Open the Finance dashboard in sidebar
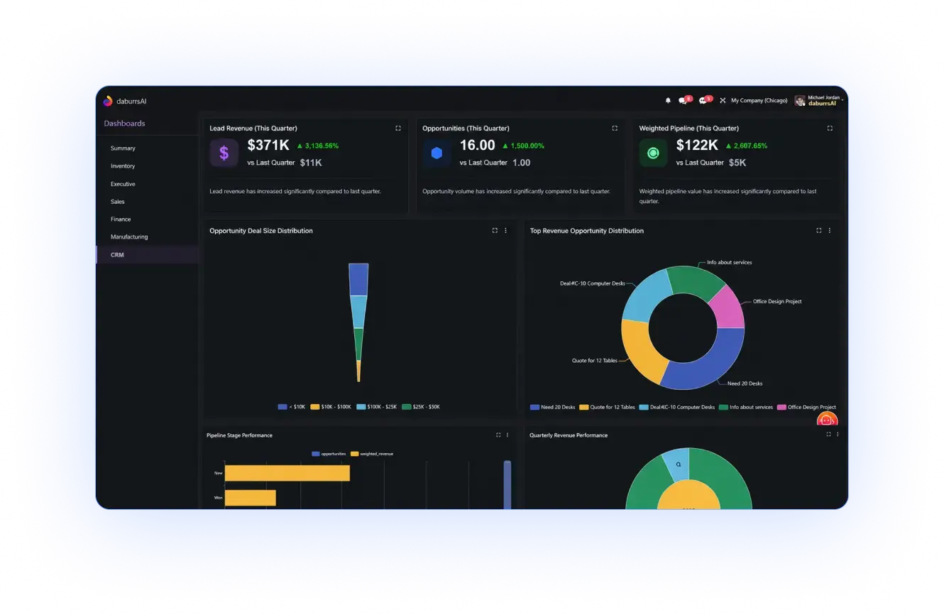Viewport: 944px width, 615px height. (x=121, y=219)
